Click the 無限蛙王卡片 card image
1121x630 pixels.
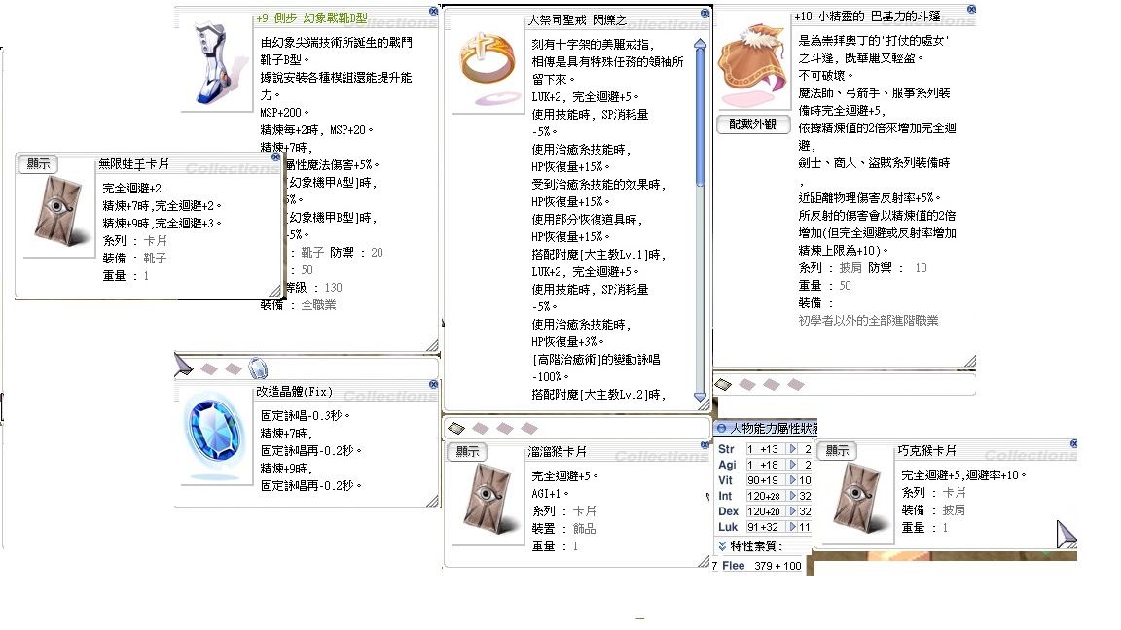[x=57, y=217]
